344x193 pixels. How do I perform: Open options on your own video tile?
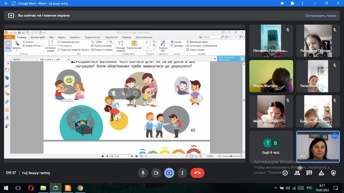pos(334,136)
